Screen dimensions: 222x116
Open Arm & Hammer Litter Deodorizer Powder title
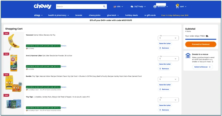click(49, 55)
